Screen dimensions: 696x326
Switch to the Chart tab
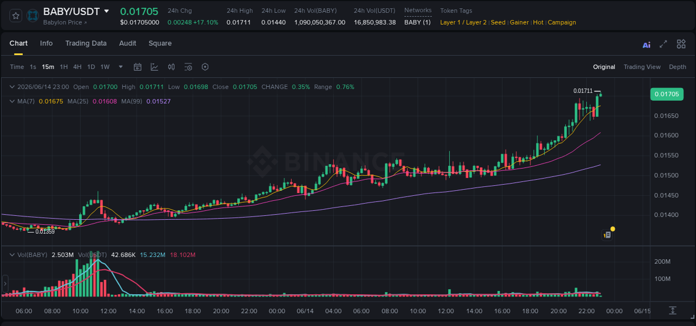18,43
